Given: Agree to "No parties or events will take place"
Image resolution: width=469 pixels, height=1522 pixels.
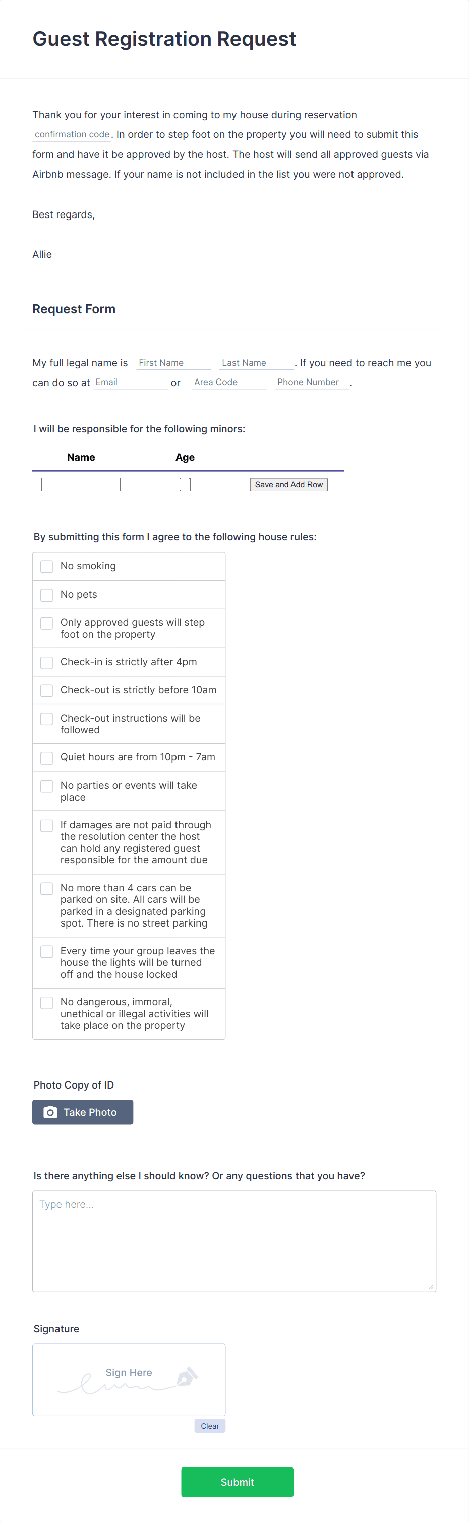Looking at the screenshot, I should click(46, 786).
